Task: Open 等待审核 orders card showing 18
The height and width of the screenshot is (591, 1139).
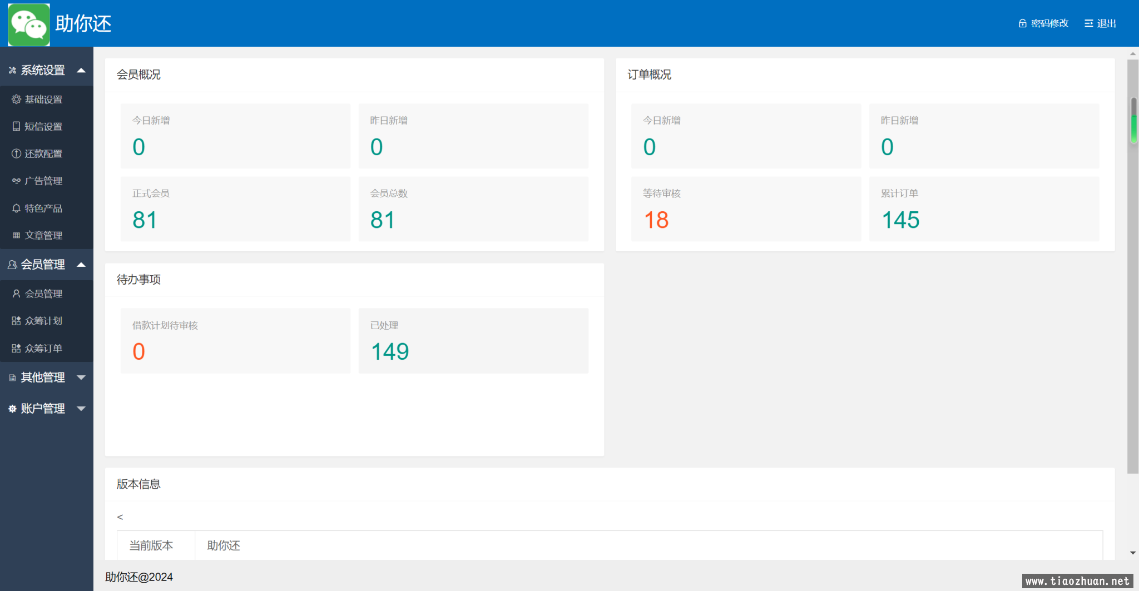Action: point(746,209)
